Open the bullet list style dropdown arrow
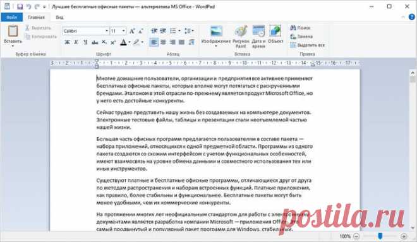The width and height of the screenshot is (417, 242). [x=179, y=31]
